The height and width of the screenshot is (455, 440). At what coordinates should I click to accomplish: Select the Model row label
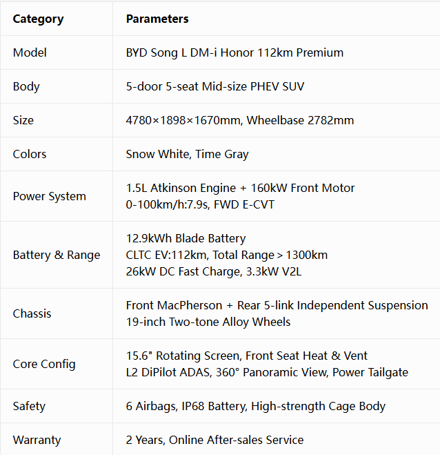tap(30, 52)
